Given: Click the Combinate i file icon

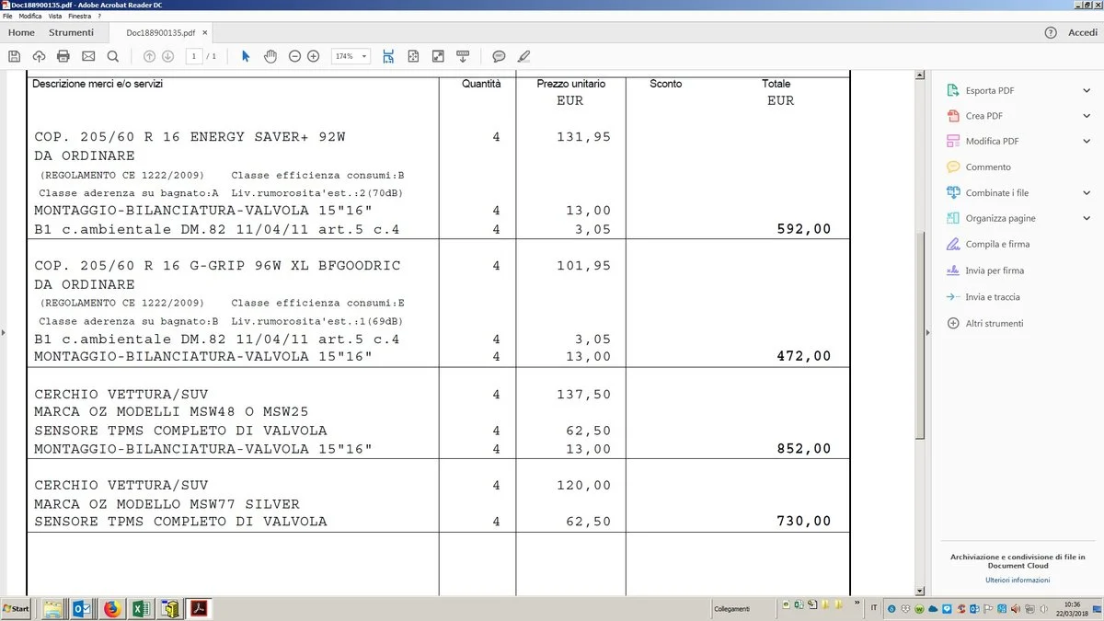Looking at the screenshot, I should coord(952,193).
